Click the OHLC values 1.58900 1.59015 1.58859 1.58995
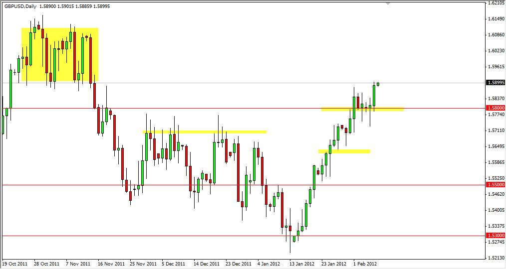506x269 pixels. tap(74, 6)
